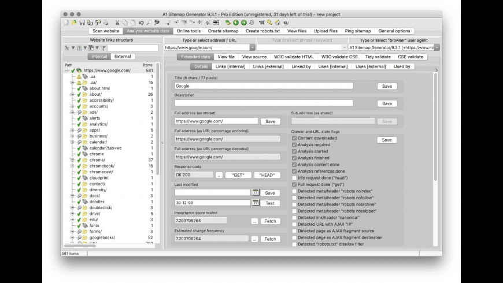The width and height of the screenshot is (503, 283).
Task: Click the magnifying glass Find icon
Action: [x=149, y=23]
